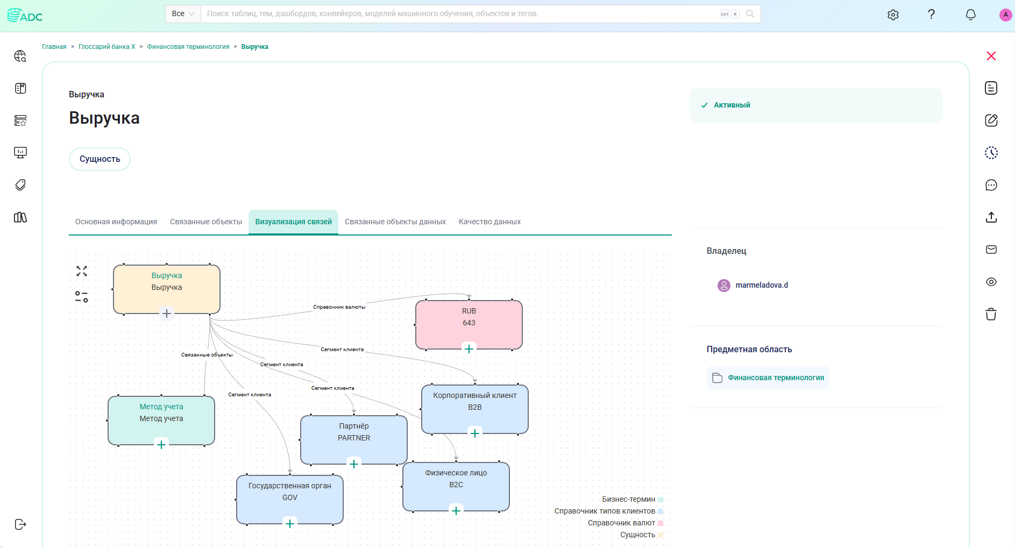The image size is (1015, 548).
Task: Click the logout icon at sidebar bottom
Action: 20,524
